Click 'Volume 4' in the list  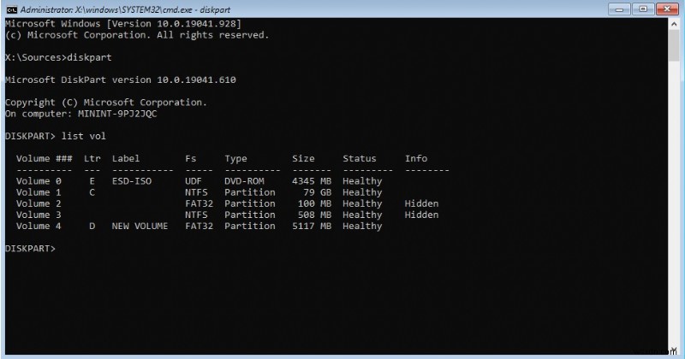coord(39,226)
